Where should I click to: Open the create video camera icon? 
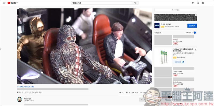pyautogui.click(x=193, y=3)
